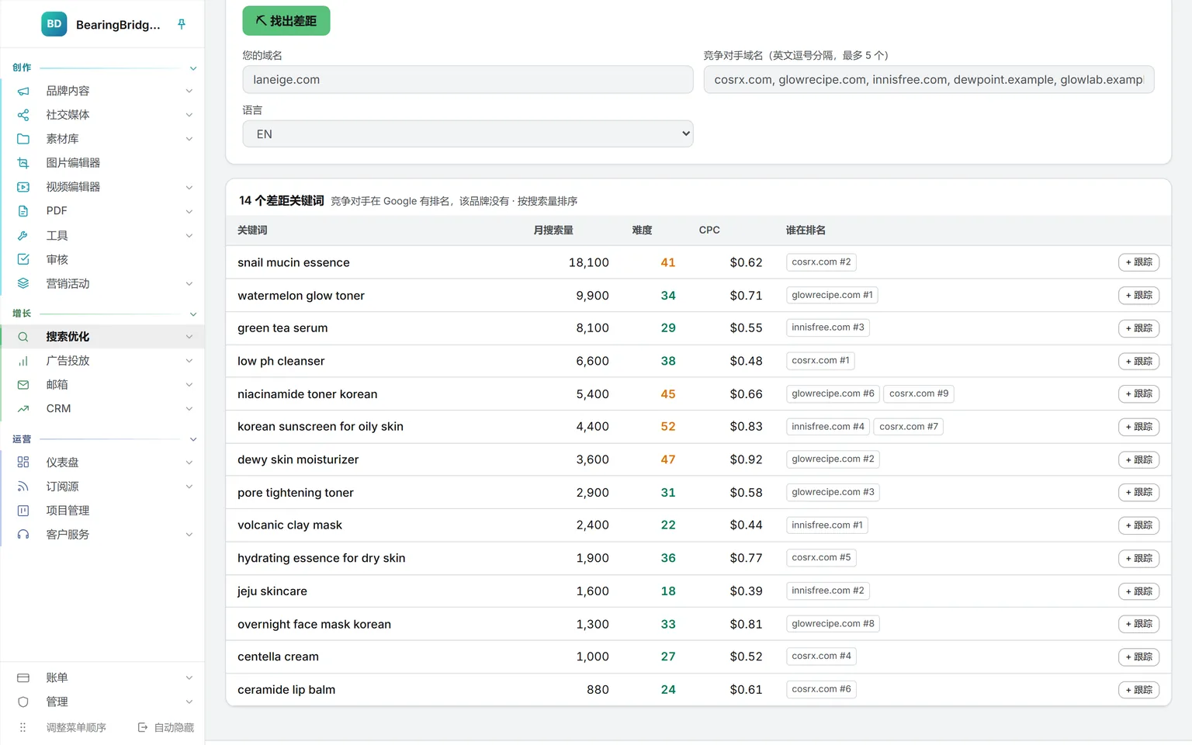Viewport: 1192px width, 745px height.
Task: Click the envelope icon for 邮箱
Action: tap(23, 385)
